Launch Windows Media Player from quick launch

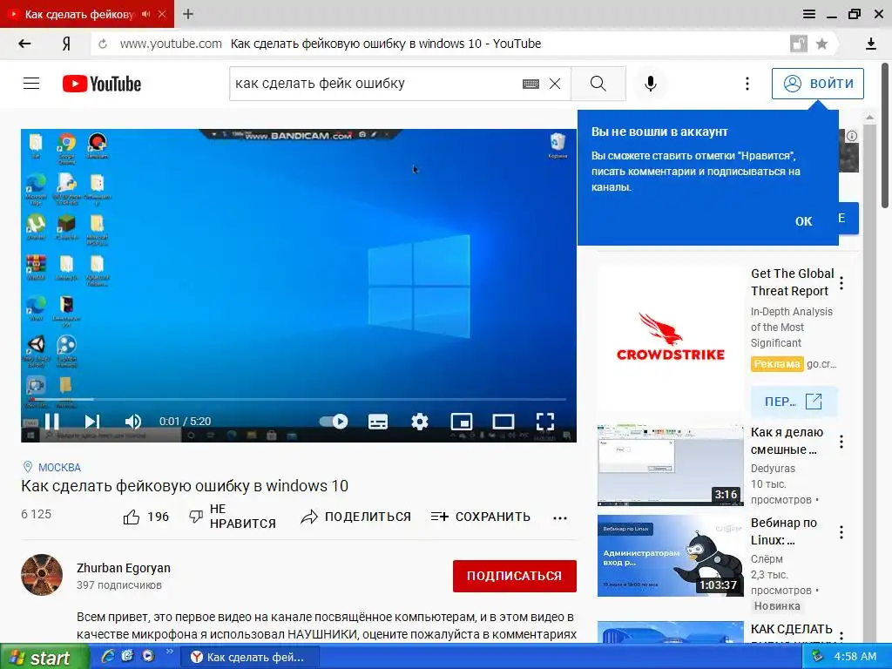(148, 656)
